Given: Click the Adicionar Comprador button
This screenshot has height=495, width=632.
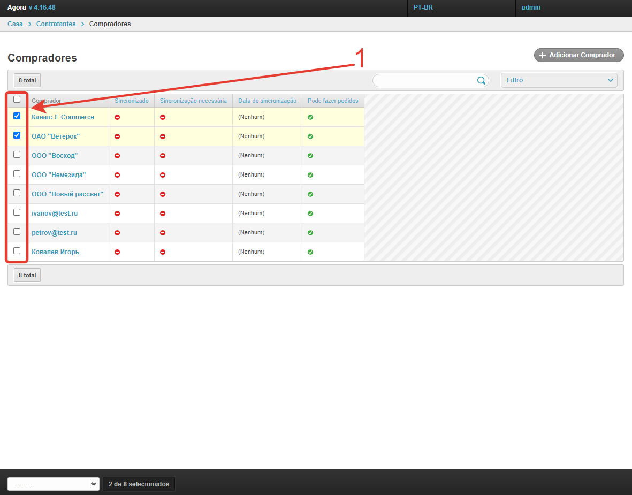Looking at the screenshot, I should (x=578, y=55).
